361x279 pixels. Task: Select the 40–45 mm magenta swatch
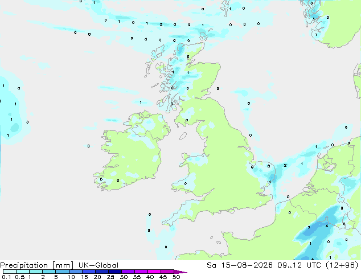click(154, 272)
